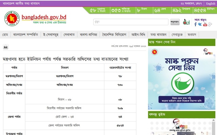
Task: Click into the খুঁজুন search field
Action: tap(131, 22)
